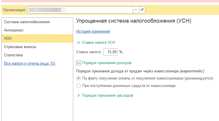219x121 pixels.
Task: Open the Статистика section
Action: [13, 55]
